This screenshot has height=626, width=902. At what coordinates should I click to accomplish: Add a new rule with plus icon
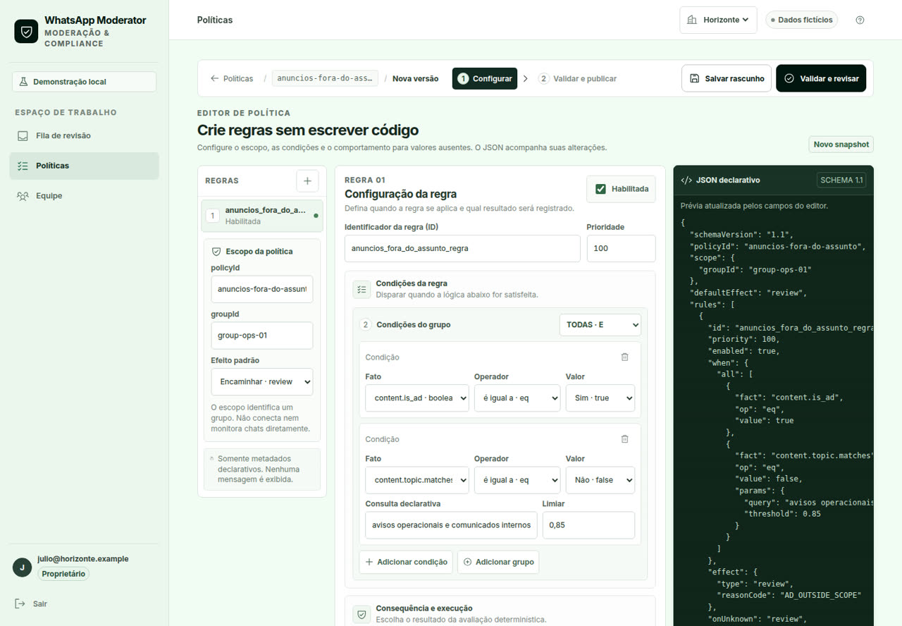(x=307, y=180)
